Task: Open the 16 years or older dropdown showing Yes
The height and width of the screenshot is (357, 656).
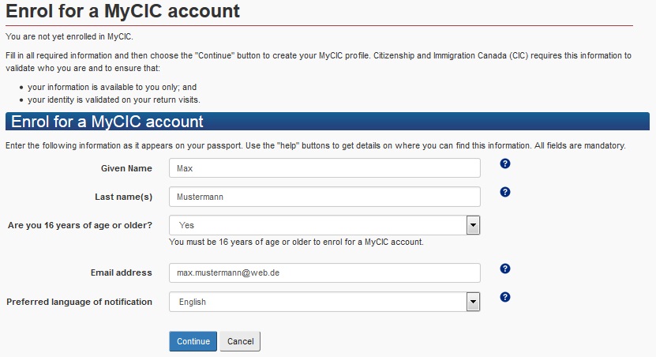Action: point(324,225)
